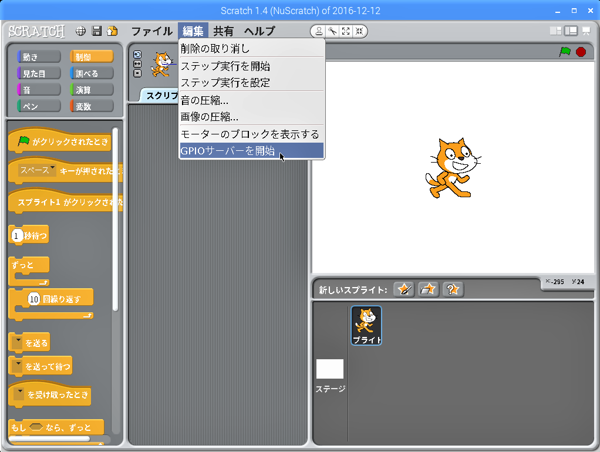Select 制御 block category

coord(92,57)
